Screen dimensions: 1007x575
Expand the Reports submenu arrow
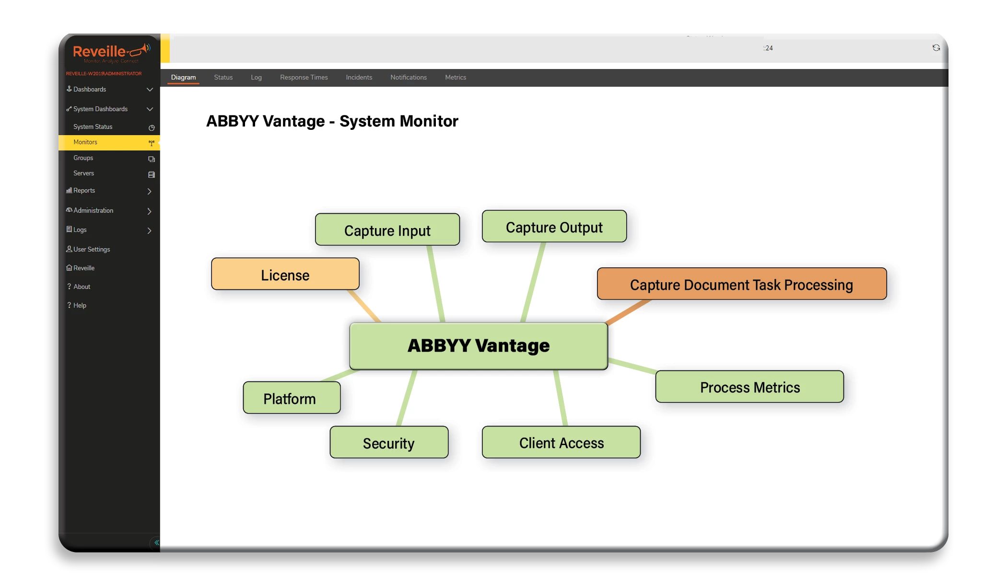pyautogui.click(x=150, y=191)
